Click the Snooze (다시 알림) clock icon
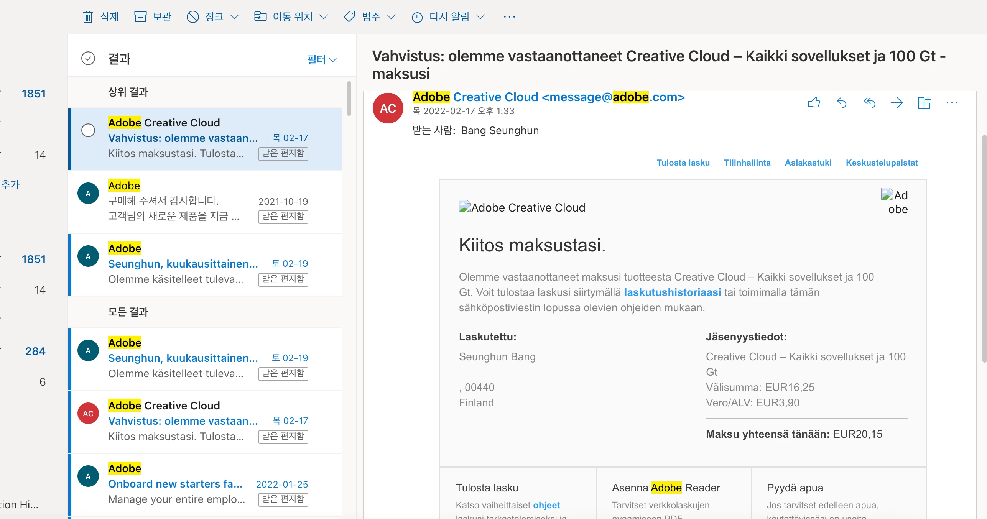This screenshot has height=519, width=987. click(x=417, y=17)
